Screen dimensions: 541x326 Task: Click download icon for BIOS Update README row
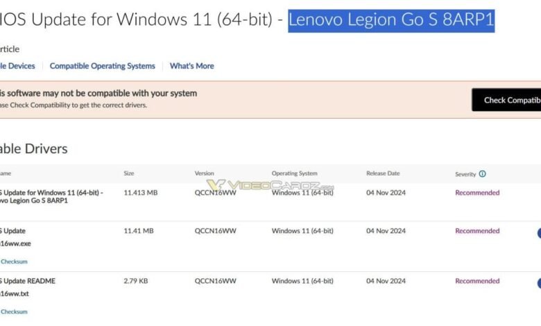539,283
